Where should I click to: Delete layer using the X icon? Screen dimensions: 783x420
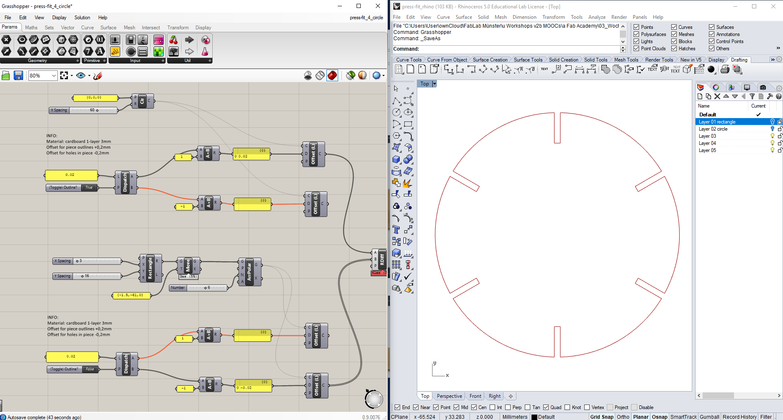point(717,96)
